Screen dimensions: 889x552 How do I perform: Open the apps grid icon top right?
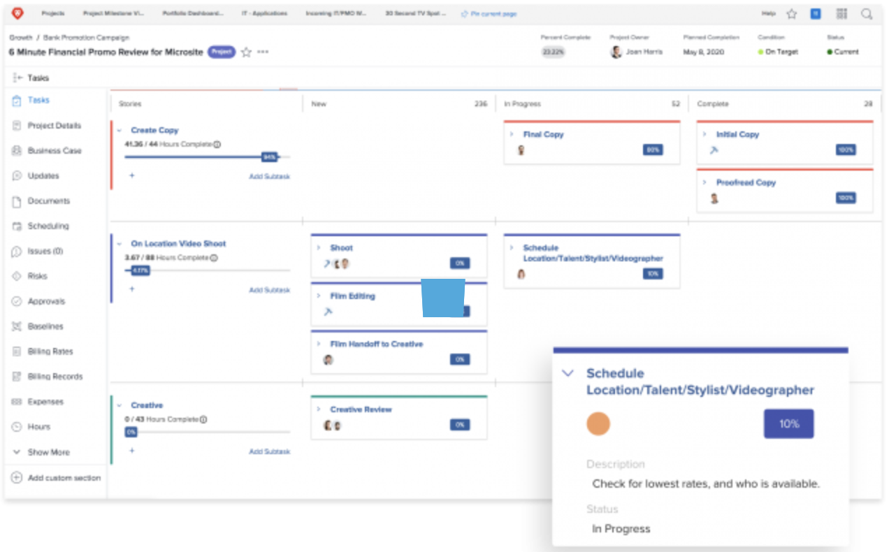click(841, 13)
